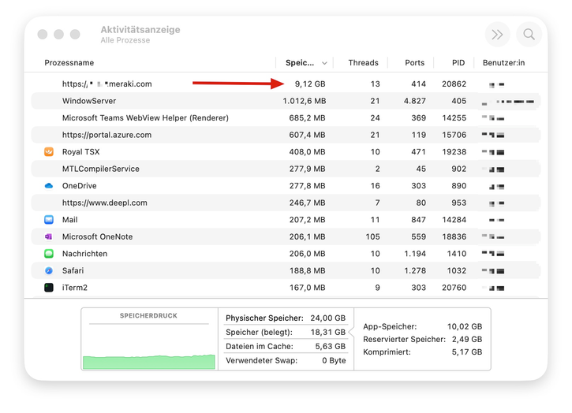Click the search magnifier icon
This screenshot has width=572, height=413.
click(529, 34)
